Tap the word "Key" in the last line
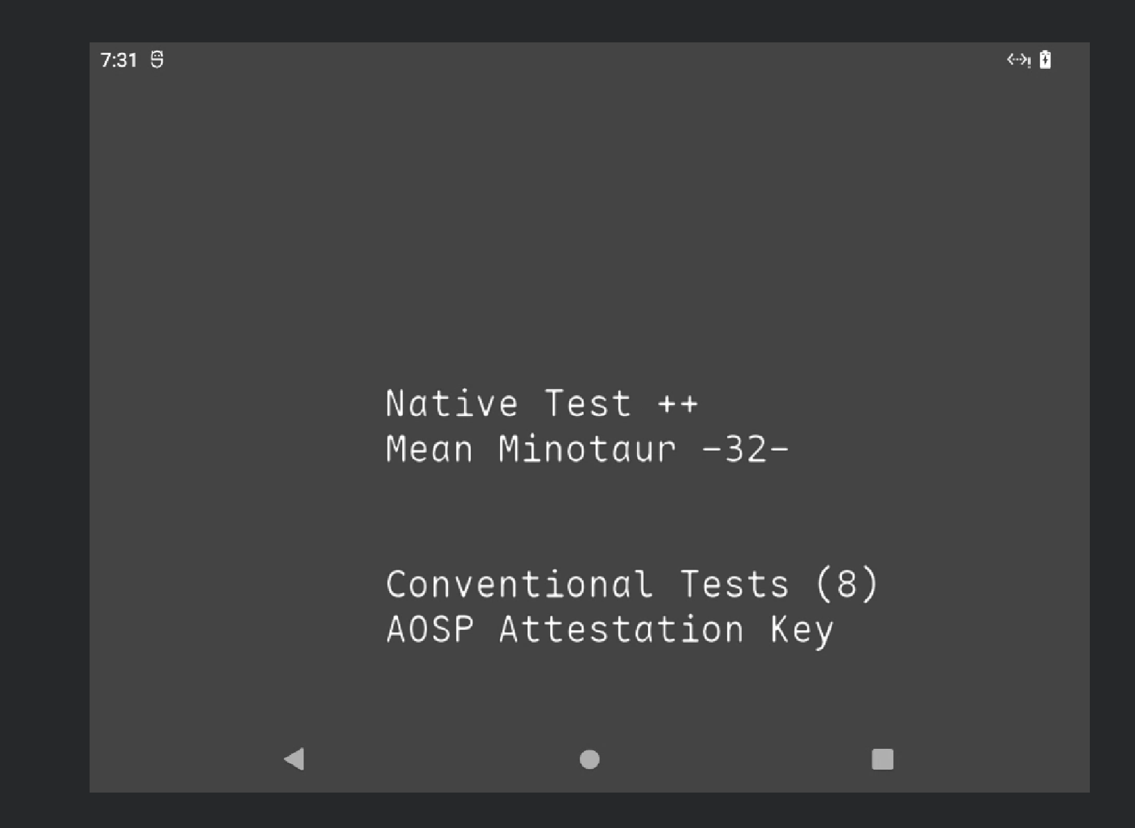Image resolution: width=1135 pixels, height=828 pixels. click(x=802, y=630)
